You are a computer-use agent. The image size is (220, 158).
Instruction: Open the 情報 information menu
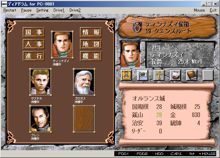pyautogui.click(x=91, y=32)
